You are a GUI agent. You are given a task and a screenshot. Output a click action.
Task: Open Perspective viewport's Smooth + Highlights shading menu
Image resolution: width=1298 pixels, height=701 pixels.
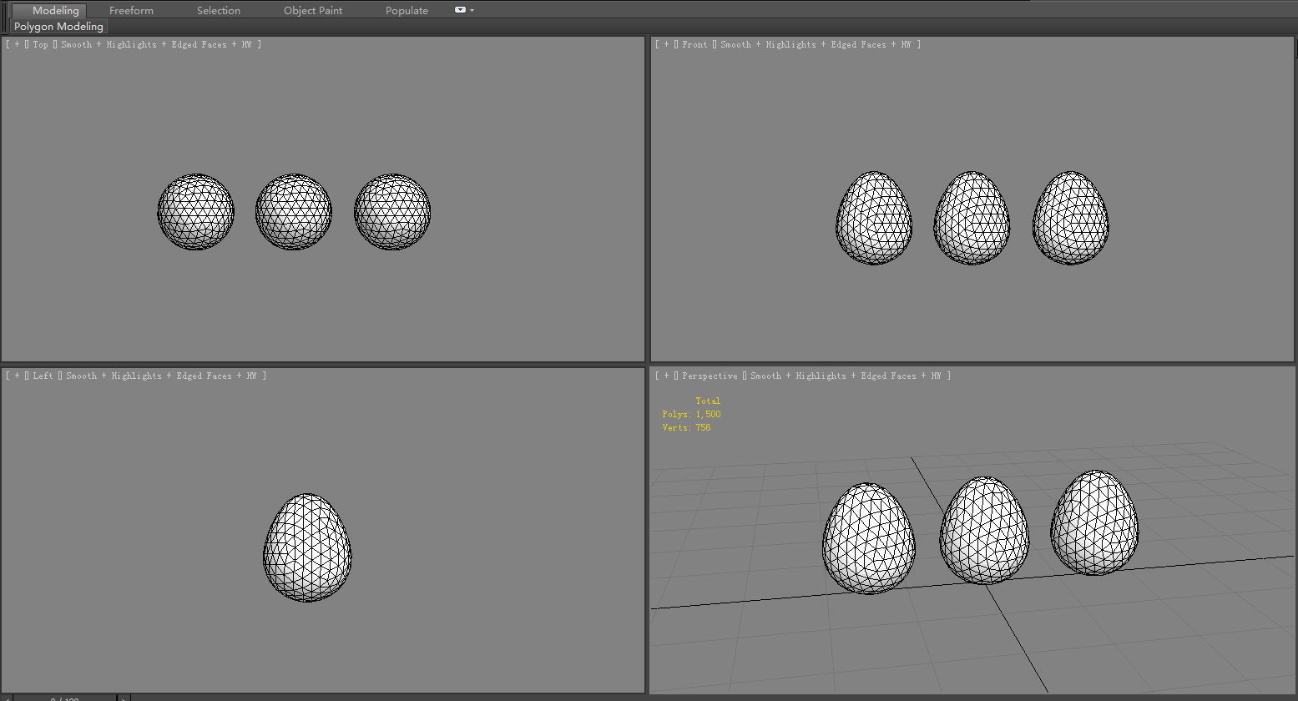pos(849,376)
